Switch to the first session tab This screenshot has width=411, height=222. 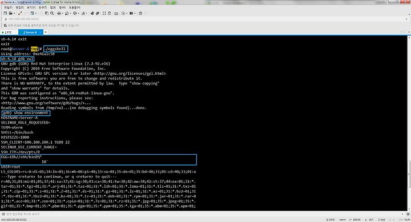click(x=9, y=32)
